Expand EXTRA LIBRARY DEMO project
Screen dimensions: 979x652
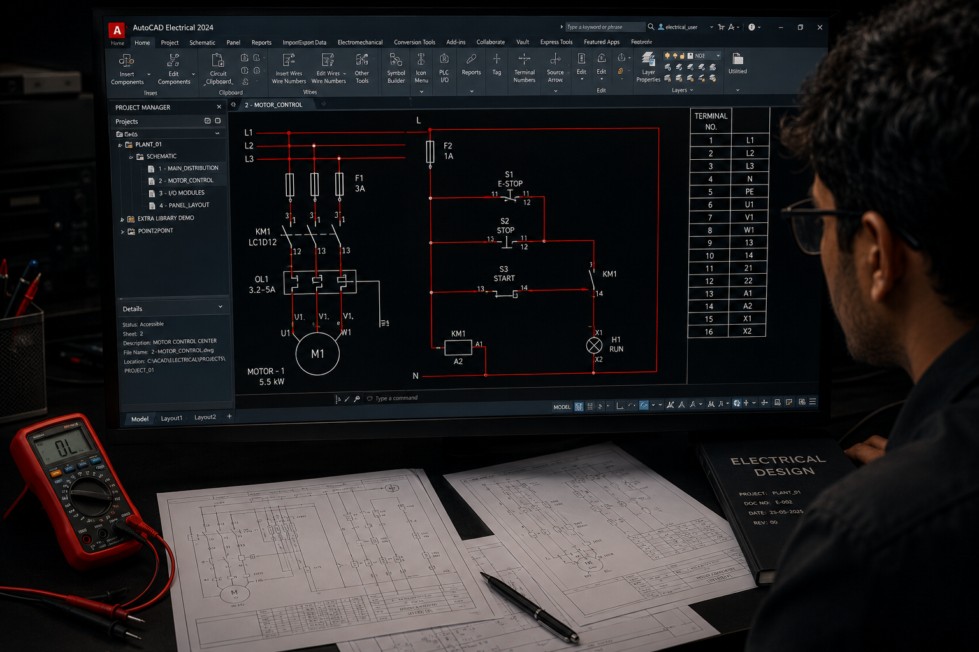click(x=122, y=219)
